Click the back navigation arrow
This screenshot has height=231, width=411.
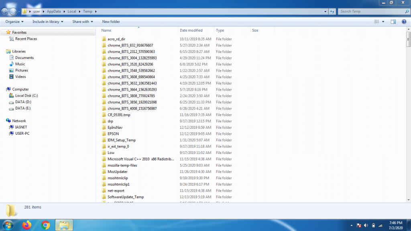[4, 11]
